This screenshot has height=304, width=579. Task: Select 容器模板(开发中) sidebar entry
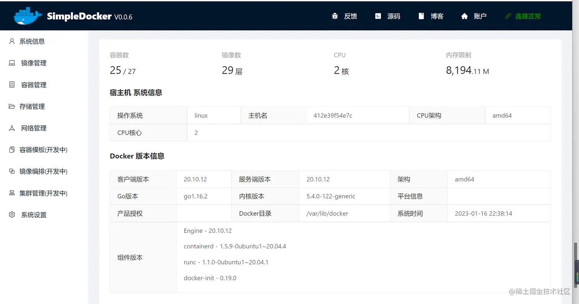coord(44,150)
